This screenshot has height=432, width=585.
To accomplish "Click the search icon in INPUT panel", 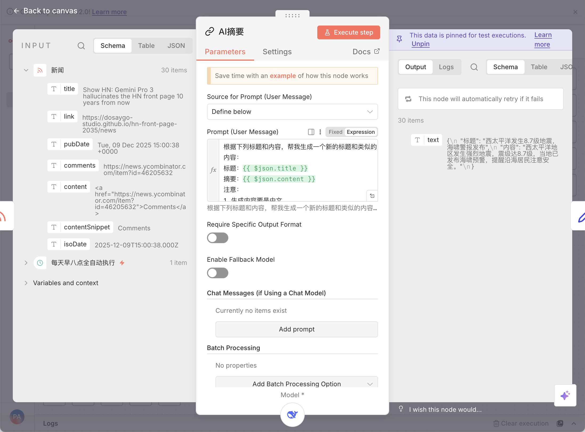I will [x=81, y=46].
